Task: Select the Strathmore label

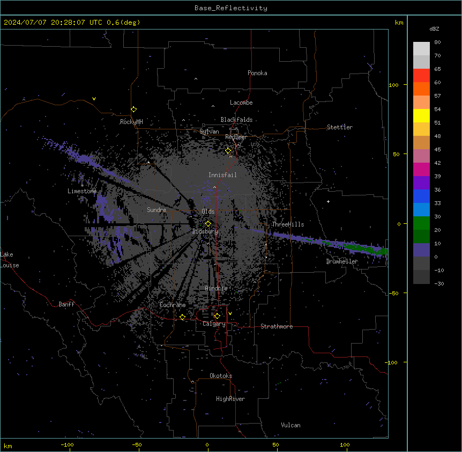Action: coord(277,326)
